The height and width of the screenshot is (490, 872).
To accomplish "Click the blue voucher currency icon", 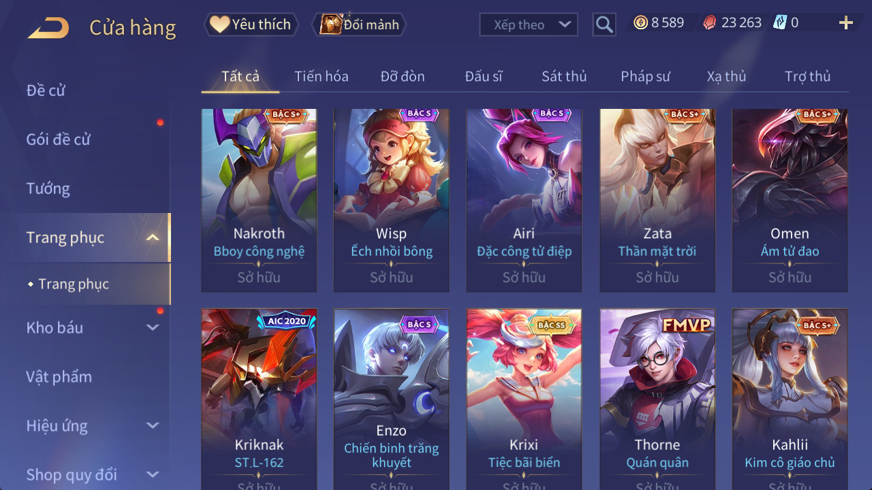I will click(x=780, y=22).
